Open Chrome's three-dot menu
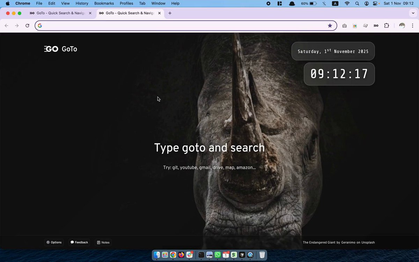 pyautogui.click(x=412, y=26)
